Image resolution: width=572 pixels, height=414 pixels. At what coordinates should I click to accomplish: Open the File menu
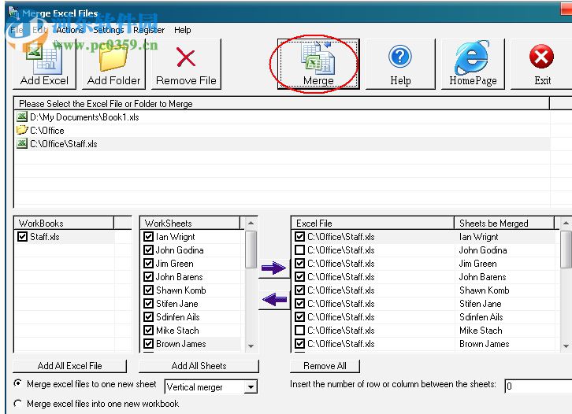click(x=17, y=30)
